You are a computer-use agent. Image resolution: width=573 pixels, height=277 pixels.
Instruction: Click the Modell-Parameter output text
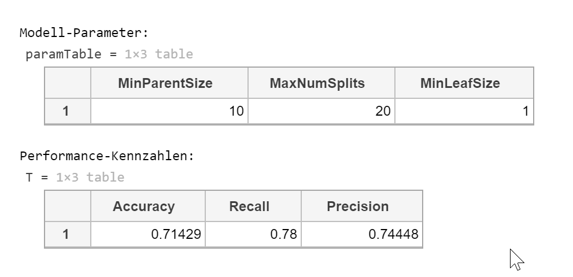[x=84, y=33]
